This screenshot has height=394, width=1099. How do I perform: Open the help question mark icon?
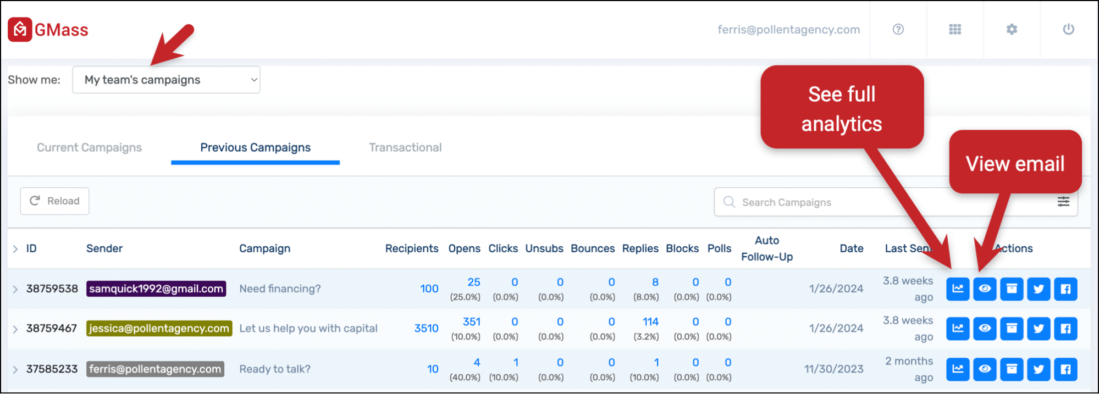coord(898,30)
